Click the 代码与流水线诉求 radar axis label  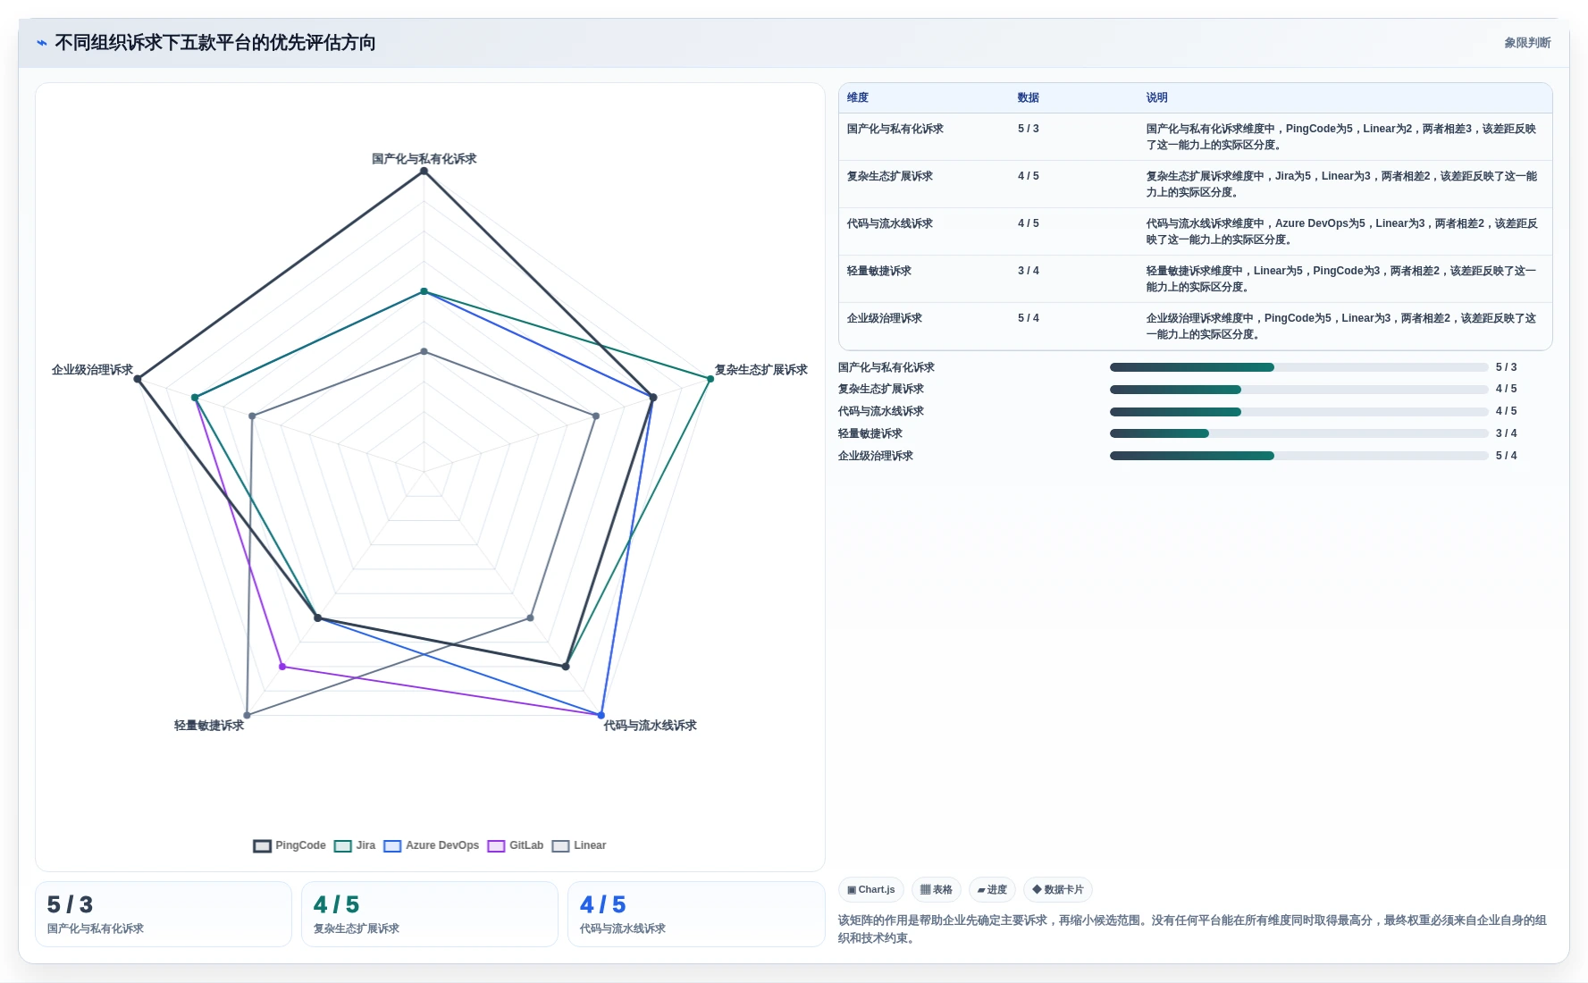click(651, 726)
